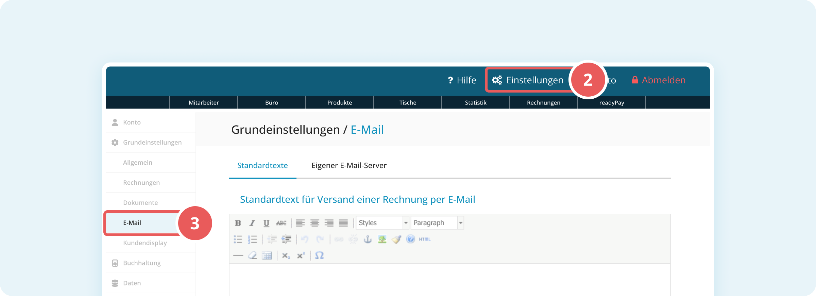816x296 pixels.
Task: Open the Standardtexte tab
Action: (x=262, y=166)
